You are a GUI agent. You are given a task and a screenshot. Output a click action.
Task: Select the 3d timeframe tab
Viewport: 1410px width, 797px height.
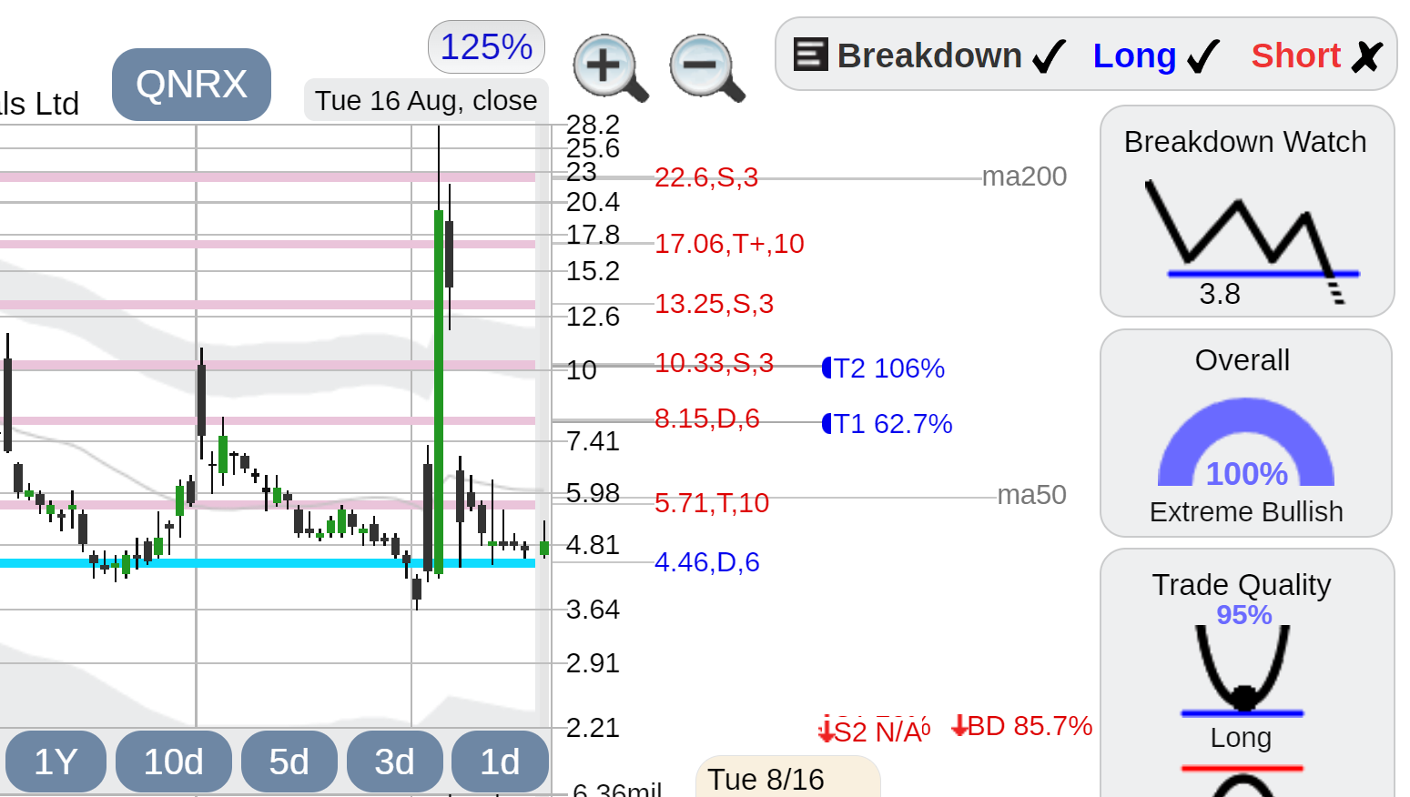tap(394, 762)
